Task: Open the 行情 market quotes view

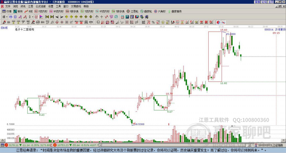Action: click(7, 11)
